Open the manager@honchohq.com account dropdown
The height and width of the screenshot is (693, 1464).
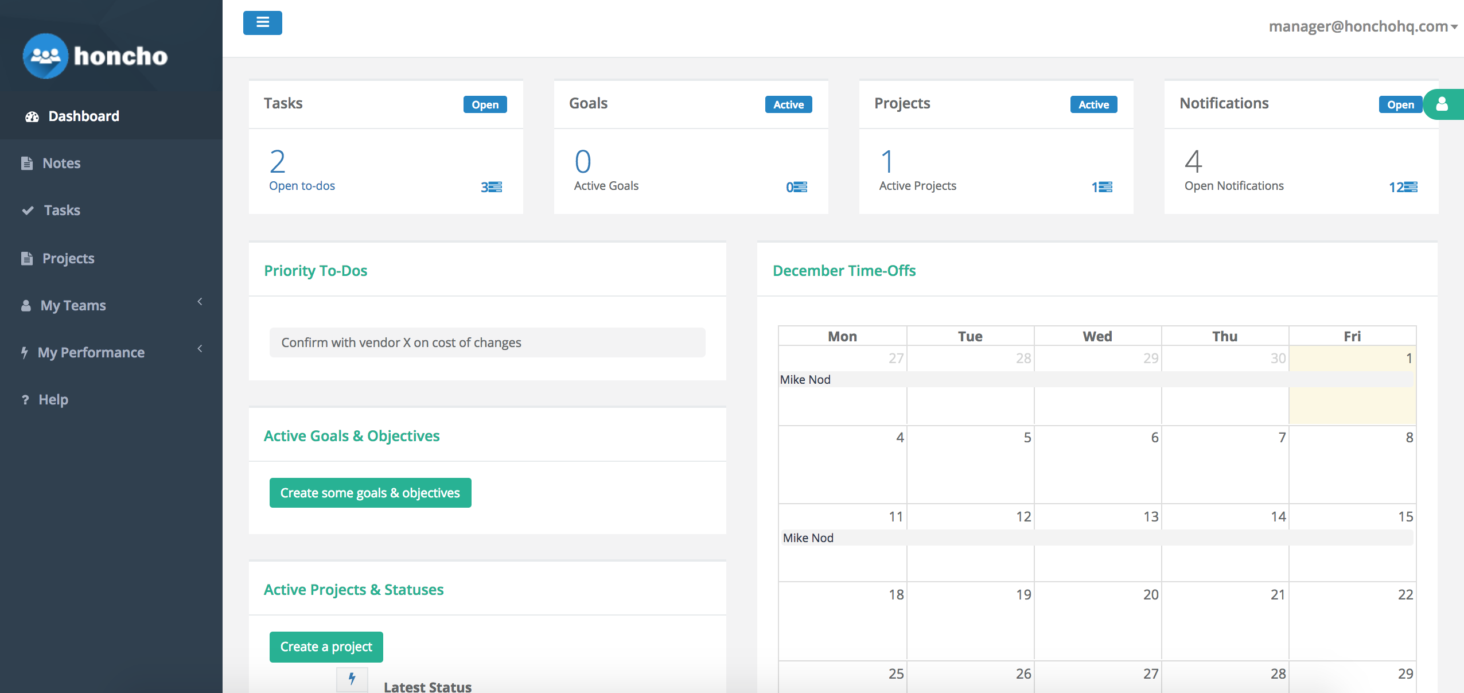(1362, 26)
